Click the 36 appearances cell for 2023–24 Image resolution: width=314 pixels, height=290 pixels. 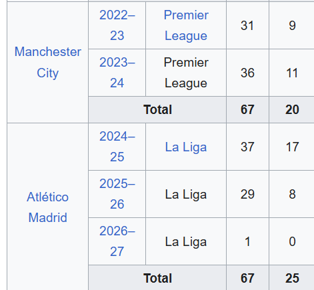point(247,73)
